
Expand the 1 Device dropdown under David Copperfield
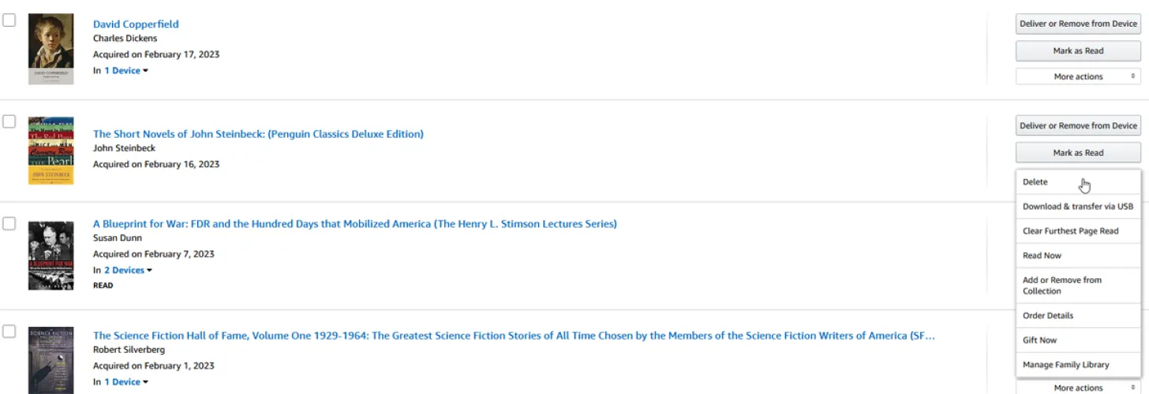pyautogui.click(x=125, y=71)
